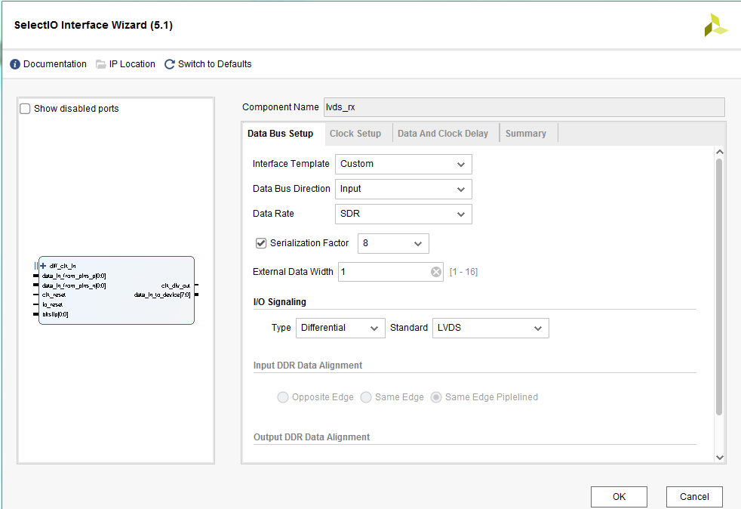Click the OK button
The width and height of the screenshot is (741, 509).
pyautogui.click(x=619, y=497)
